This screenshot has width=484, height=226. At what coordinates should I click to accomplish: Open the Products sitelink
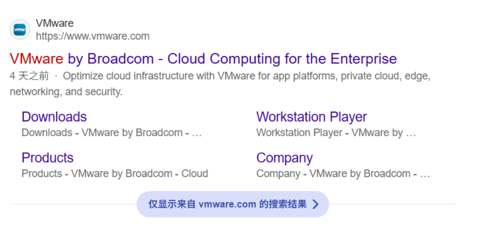tap(47, 157)
